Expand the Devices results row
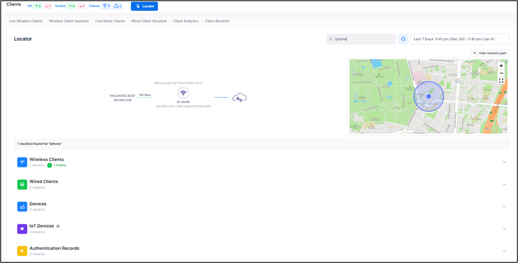Viewport: 518px width, 263px height. tap(504, 206)
